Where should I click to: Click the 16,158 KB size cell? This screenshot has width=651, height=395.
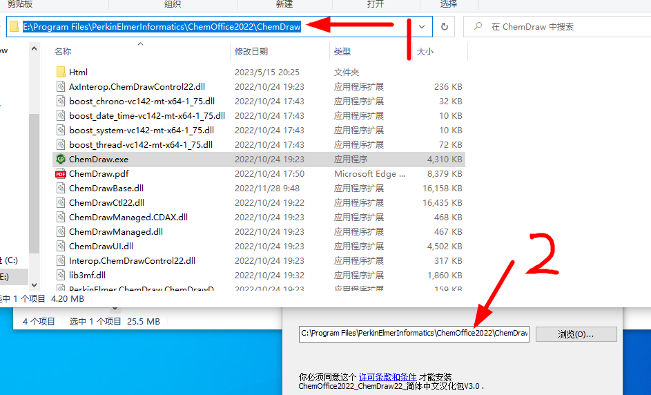tap(443, 188)
